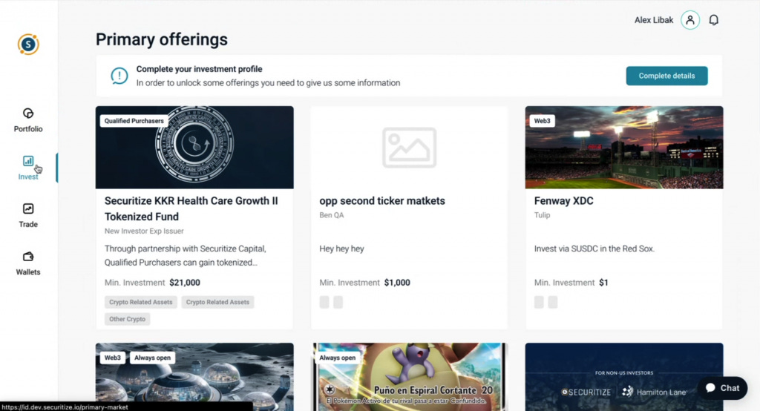Open the Securitize KKR Health Care Growth II title
The width and height of the screenshot is (760, 411).
tap(191, 208)
